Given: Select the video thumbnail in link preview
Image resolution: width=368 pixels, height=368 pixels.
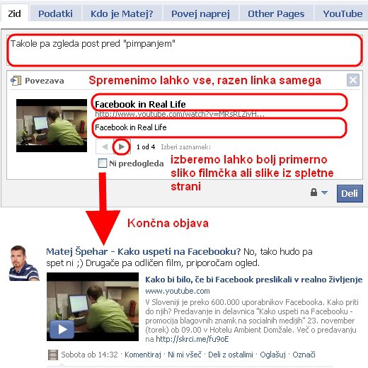Looking at the screenshot, I should pyautogui.click(x=52, y=125).
